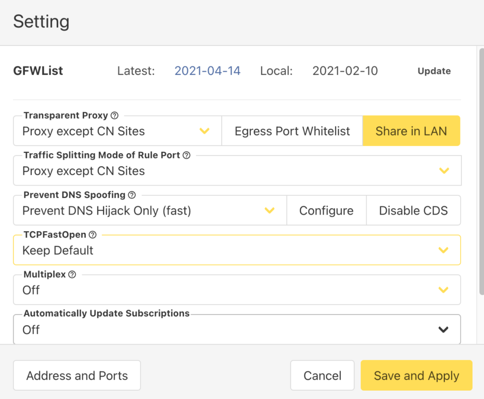
Task: Click the Multiplex dropdown arrow icon
Action: 444,290
